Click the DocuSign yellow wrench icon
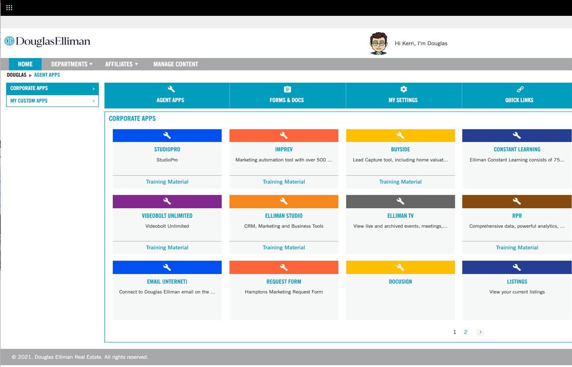Viewport: 572px width, 367px height. coord(400,267)
